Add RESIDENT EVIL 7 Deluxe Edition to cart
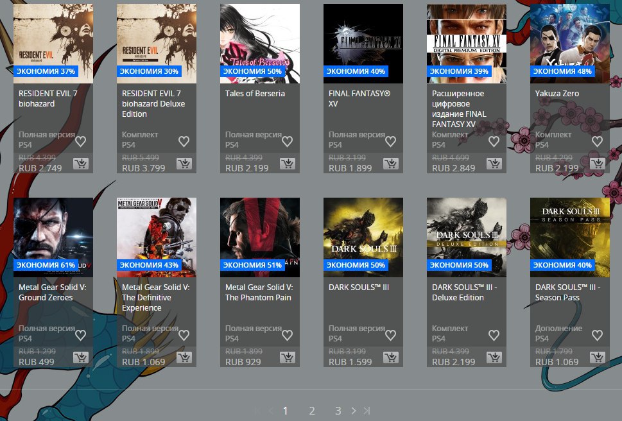The width and height of the screenshot is (622, 421). coord(184,163)
